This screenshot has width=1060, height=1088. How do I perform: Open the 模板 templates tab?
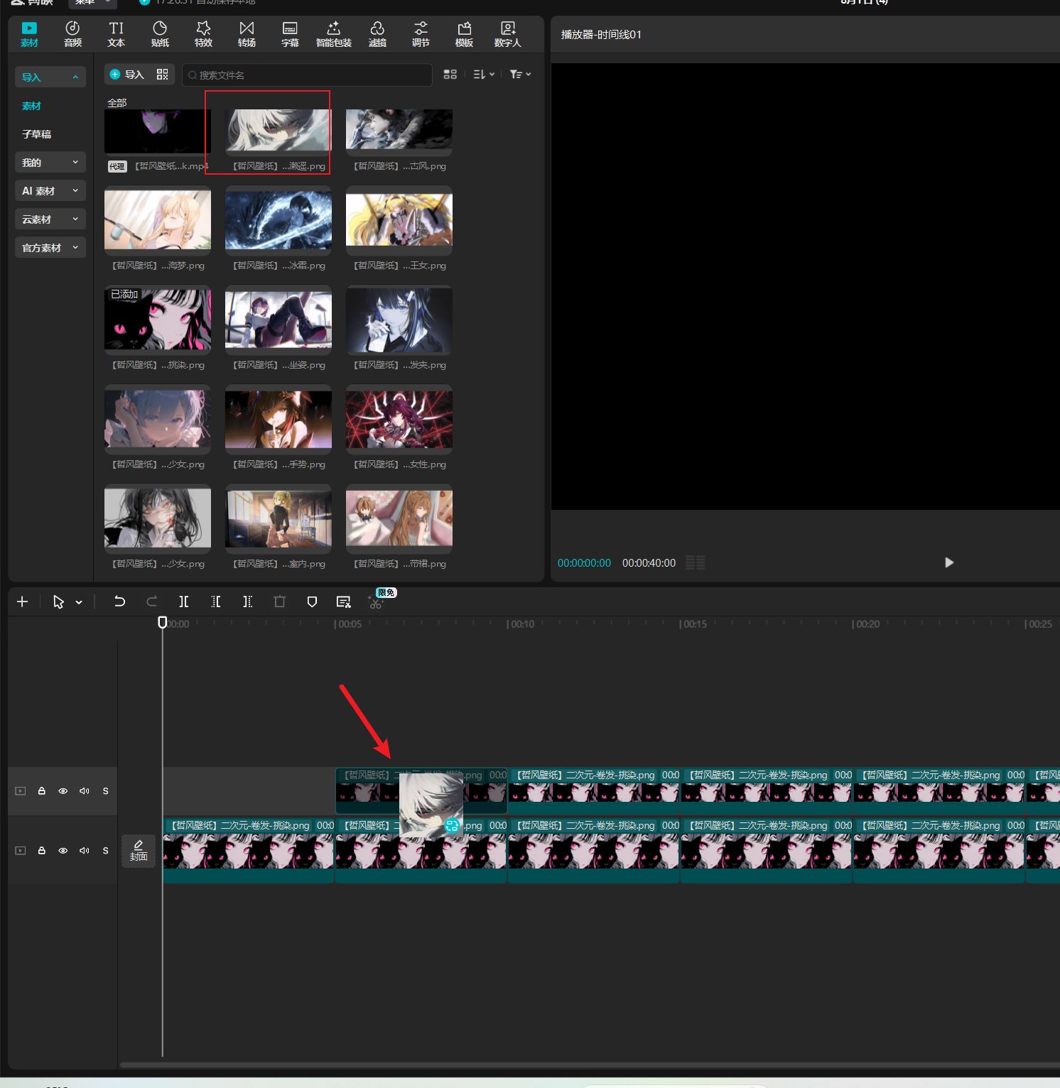pyautogui.click(x=464, y=33)
